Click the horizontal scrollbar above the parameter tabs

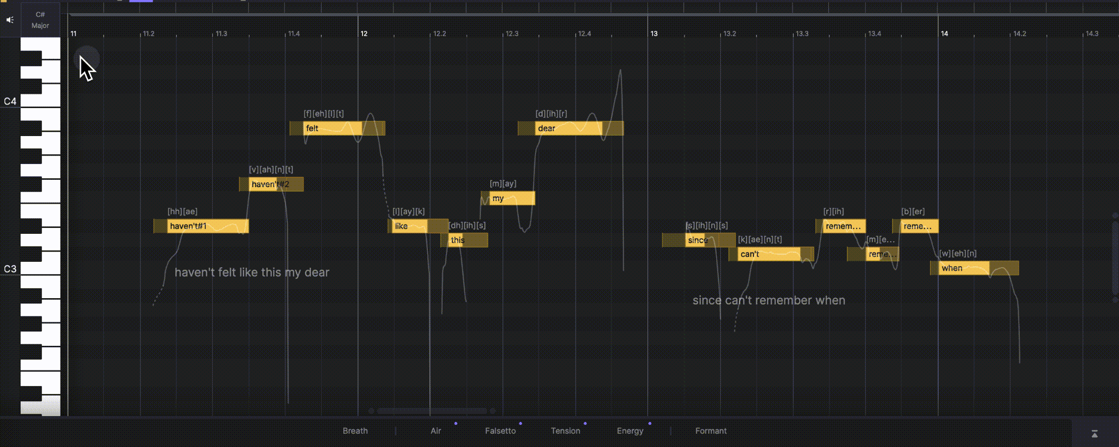[431, 411]
